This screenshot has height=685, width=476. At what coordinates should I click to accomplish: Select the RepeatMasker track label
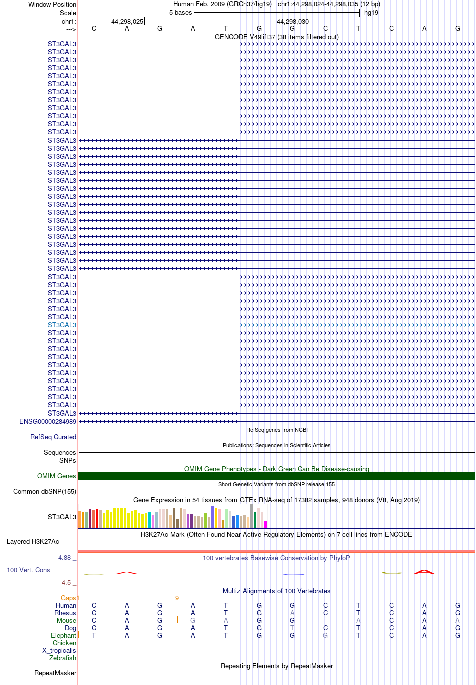click(55, 673)
